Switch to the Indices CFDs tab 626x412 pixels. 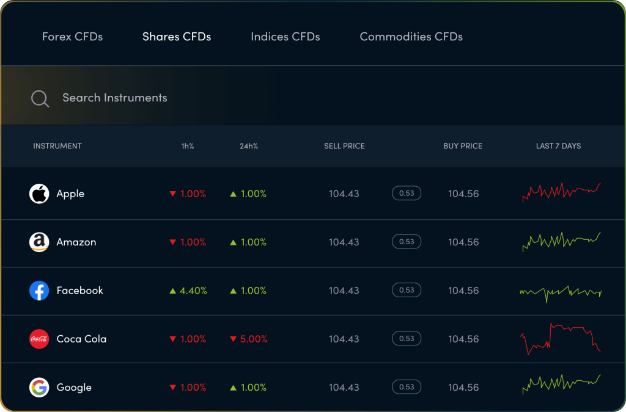click(285, 37)
